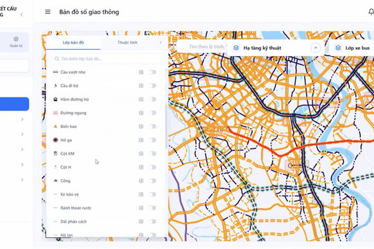Click the marker icon of Cột KM
This screenshot has width=374, height=249.
click(x=55, y=154)
